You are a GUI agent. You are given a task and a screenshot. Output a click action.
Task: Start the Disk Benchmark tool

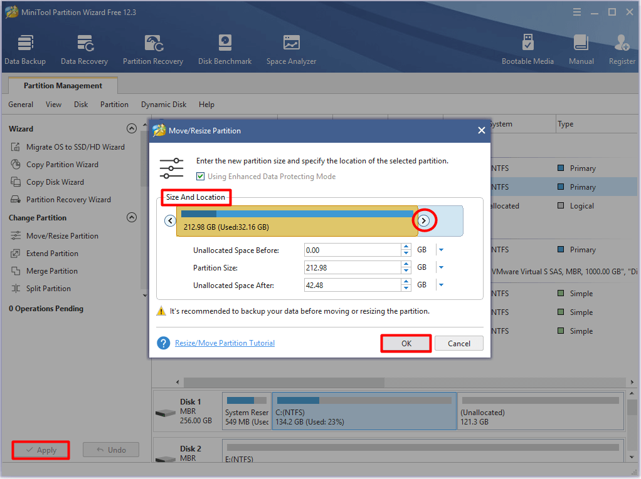(x=225, y=49)
